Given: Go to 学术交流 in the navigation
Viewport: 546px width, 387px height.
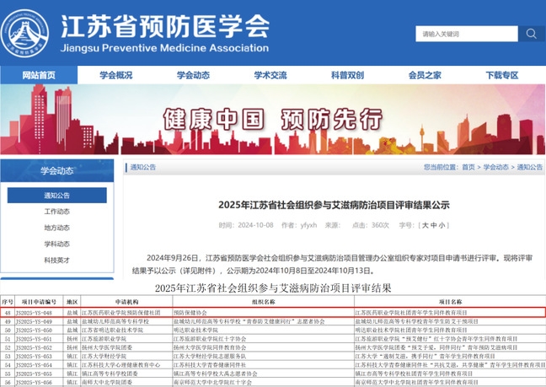Looking at the screenshot, I should tap(270, 75).
